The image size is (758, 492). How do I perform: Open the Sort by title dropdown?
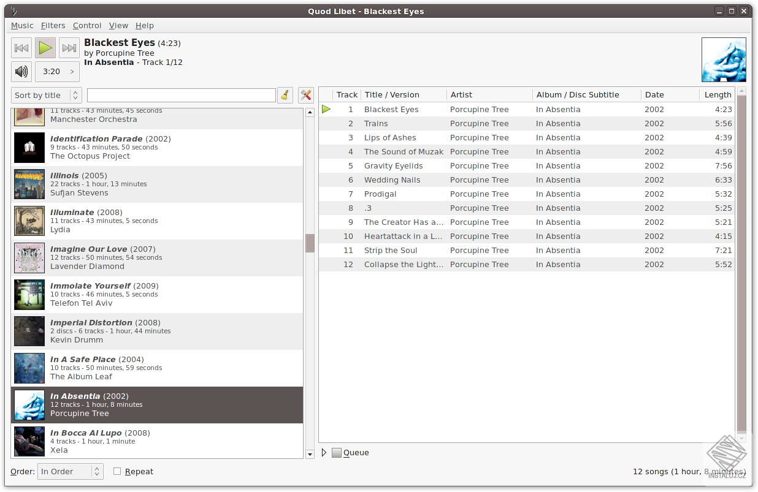tap(47, 95)
